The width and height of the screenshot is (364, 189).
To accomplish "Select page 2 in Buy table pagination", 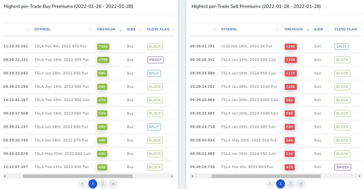I will point(103,184).
